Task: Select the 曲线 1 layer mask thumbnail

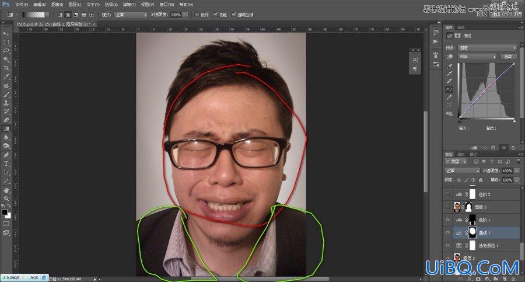Action: [472, 232]
